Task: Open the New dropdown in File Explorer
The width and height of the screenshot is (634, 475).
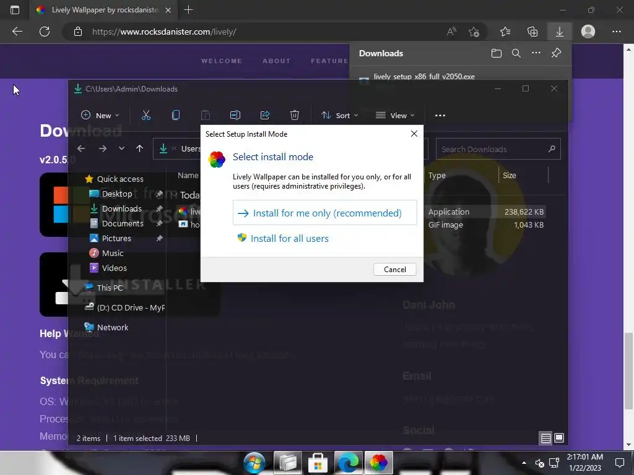Action: pos(100,115)
